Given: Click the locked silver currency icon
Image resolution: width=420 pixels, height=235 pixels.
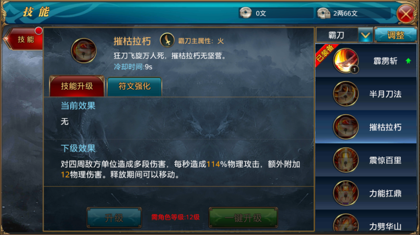Looking at the screenshot, I should pyautogui.click(x=324, y=13).
